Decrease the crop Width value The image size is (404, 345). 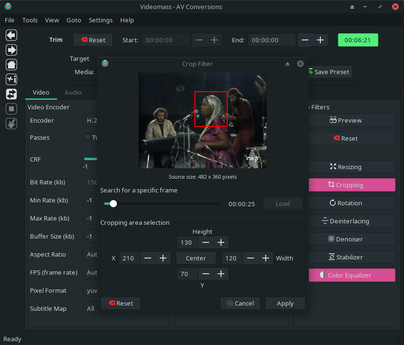(x=250, y=258)
